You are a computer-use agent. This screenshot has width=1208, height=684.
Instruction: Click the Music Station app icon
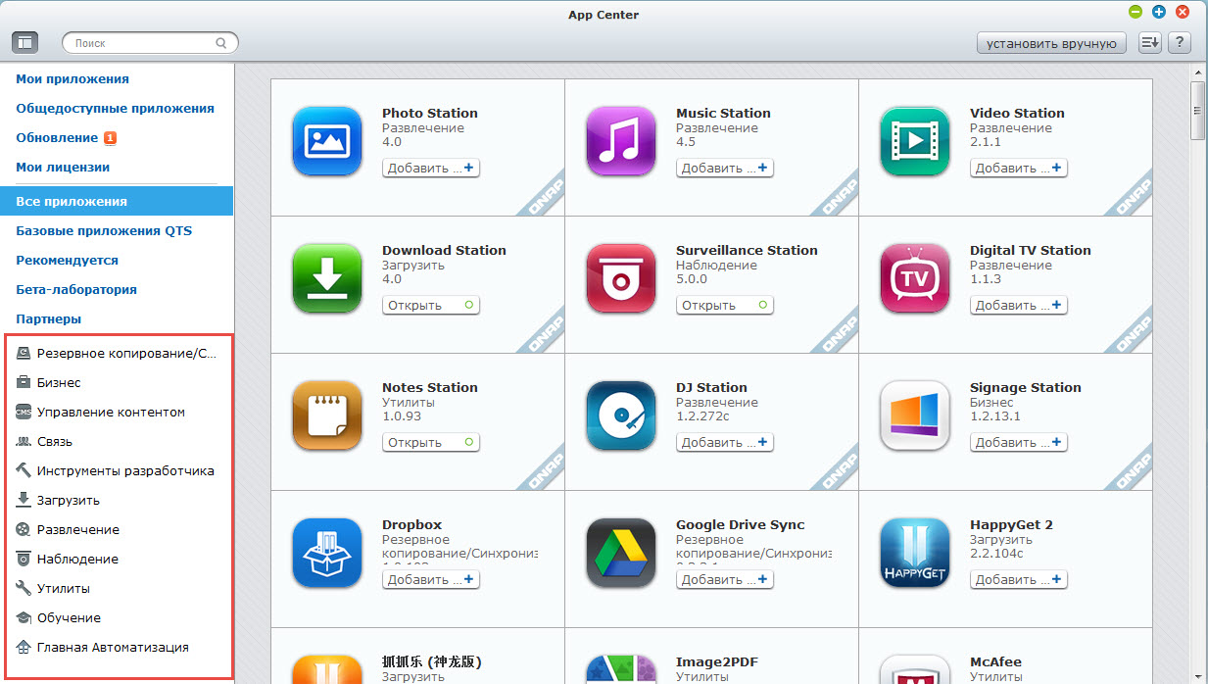(621, 141)
